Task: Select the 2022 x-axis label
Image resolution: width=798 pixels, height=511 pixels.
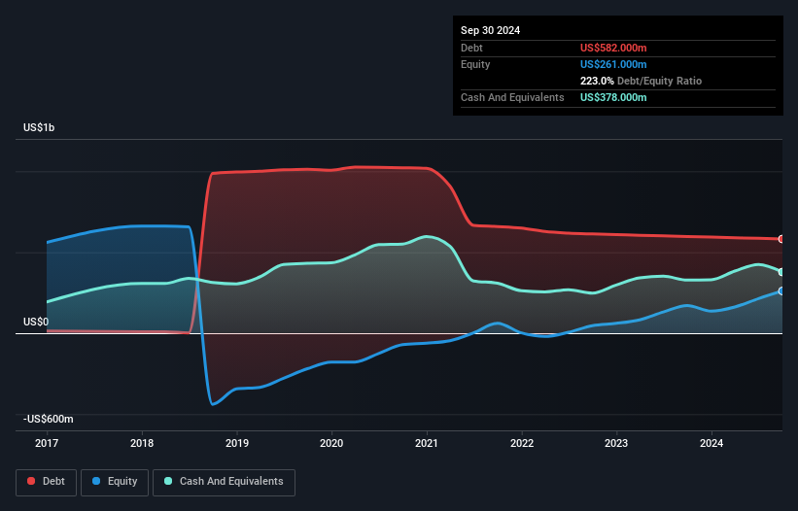Action: pyautogui.click(x=522, y=443)
